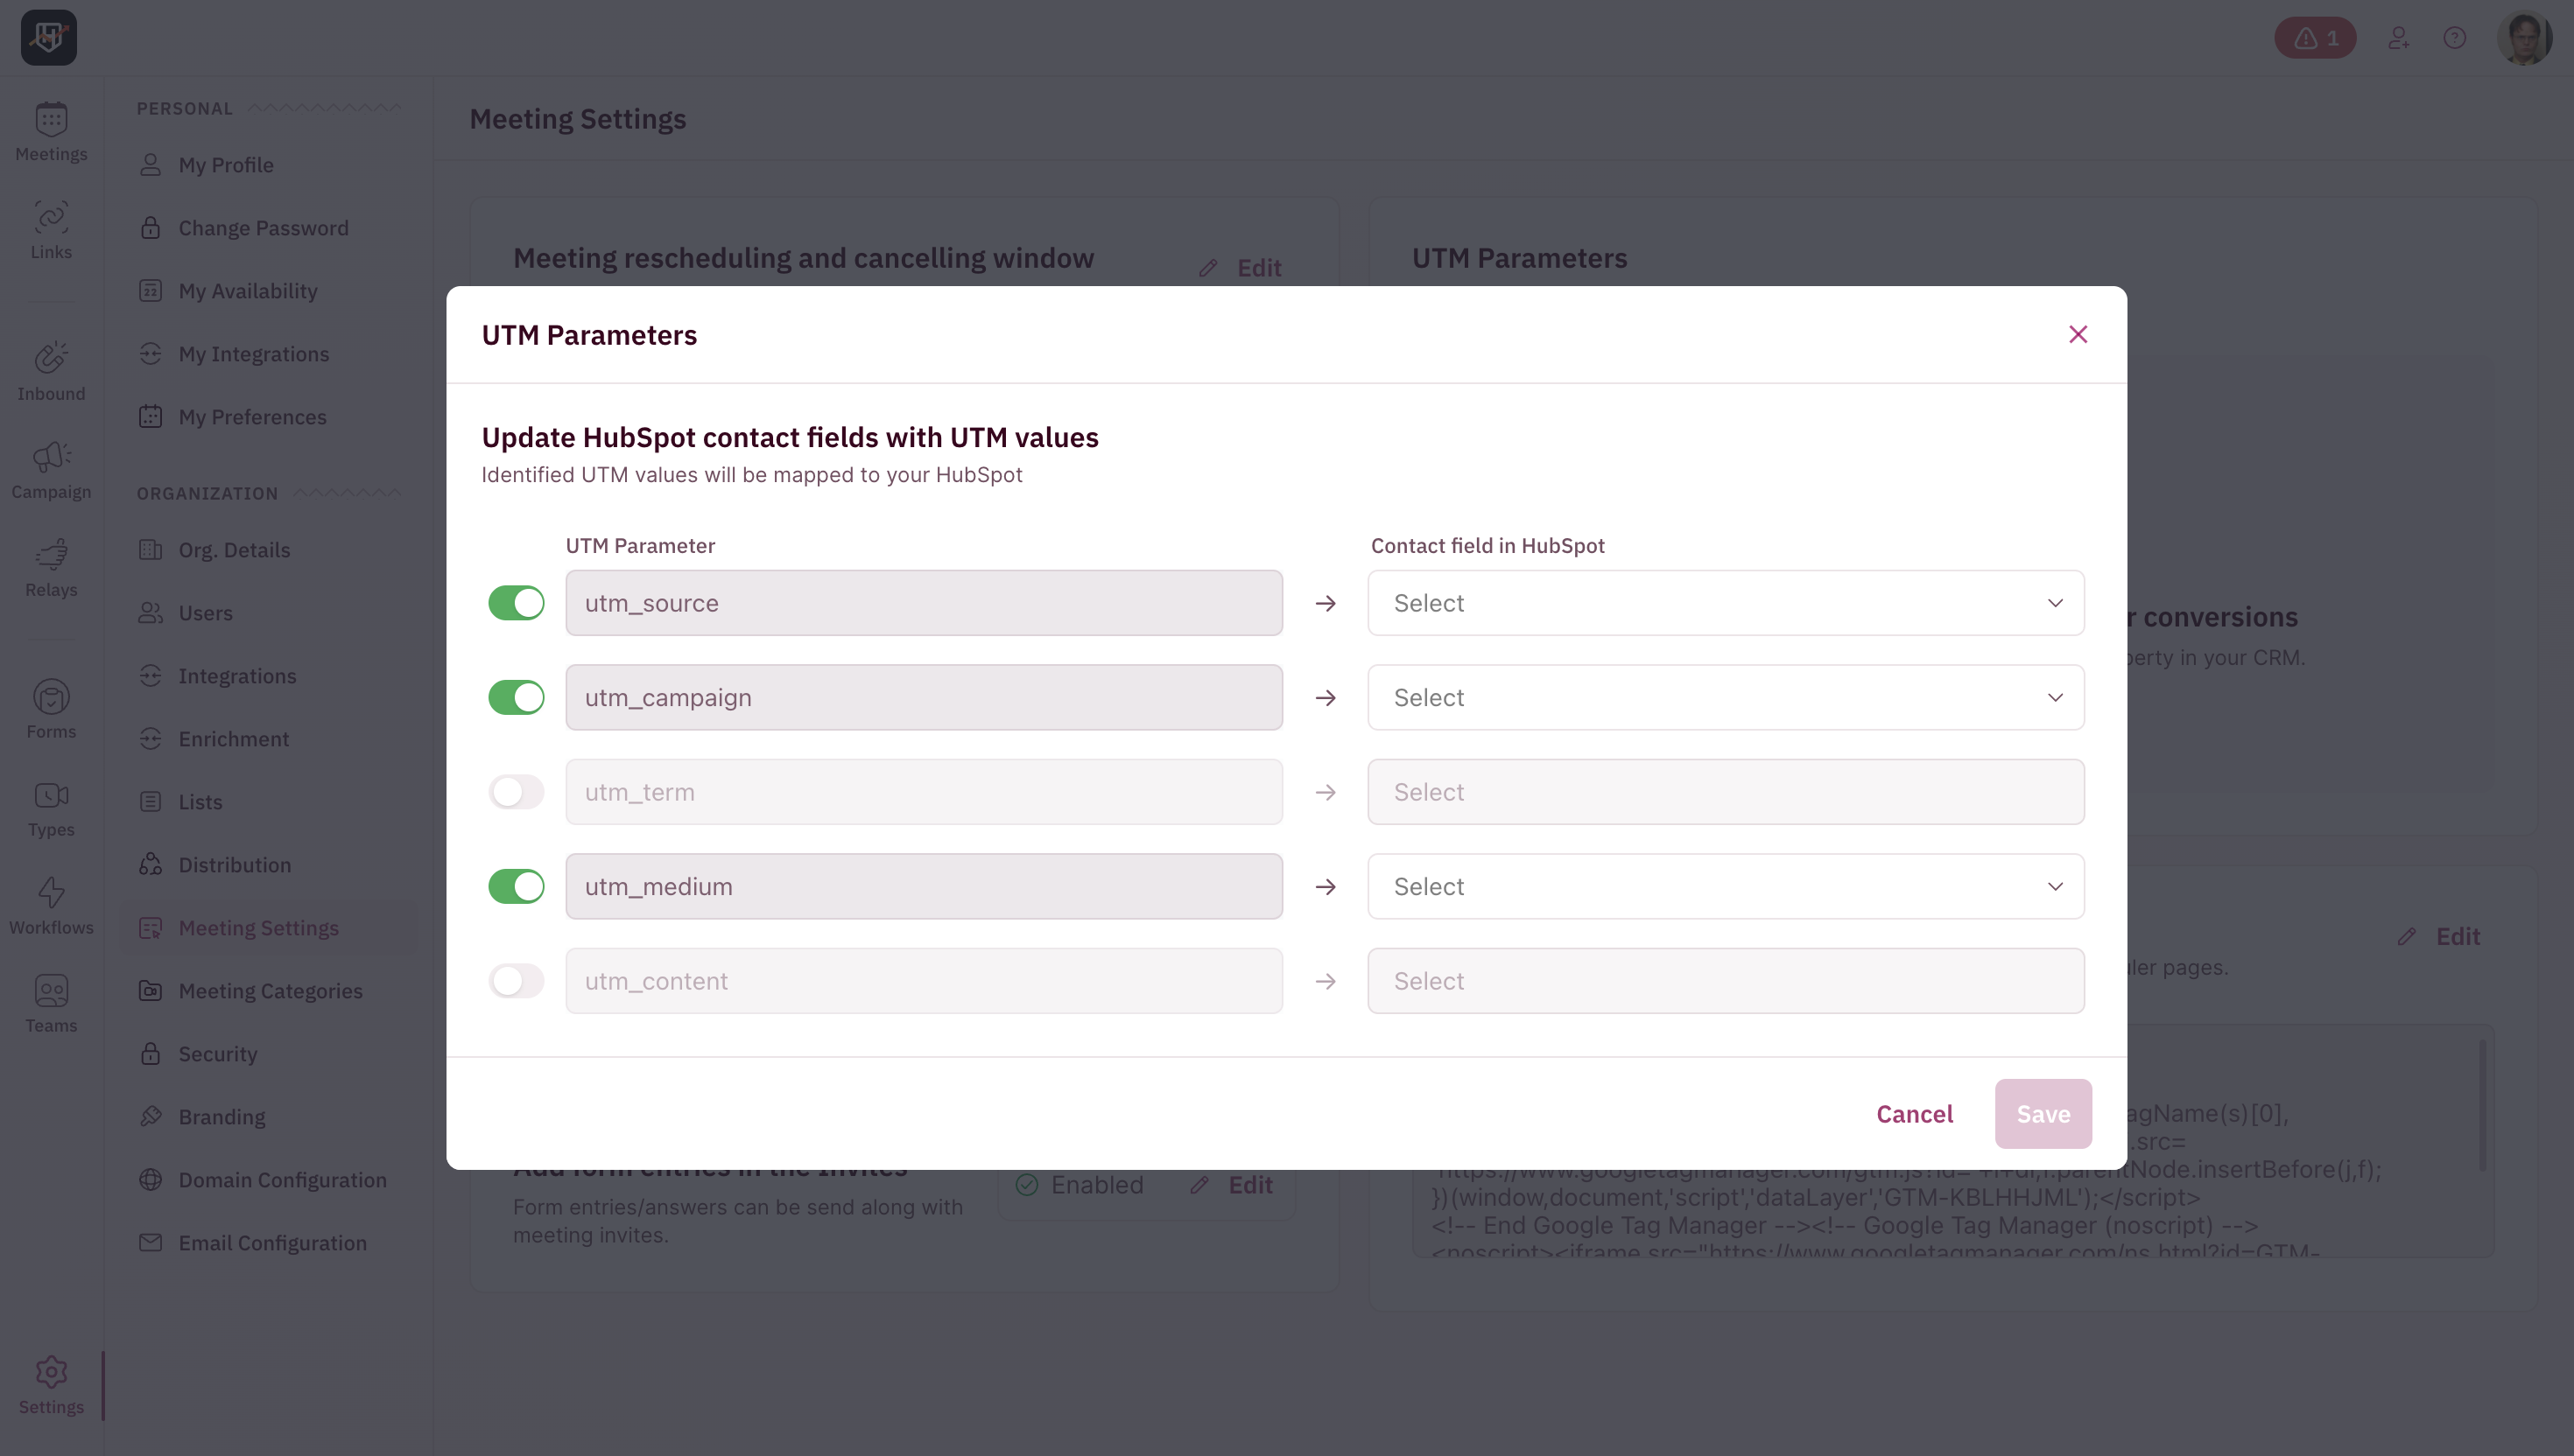This screenshot has height=1456, width=2574.
Task: Cancel the UTM Parameters dialog
Action: pyautogui.click(x=1914, y=1113)
